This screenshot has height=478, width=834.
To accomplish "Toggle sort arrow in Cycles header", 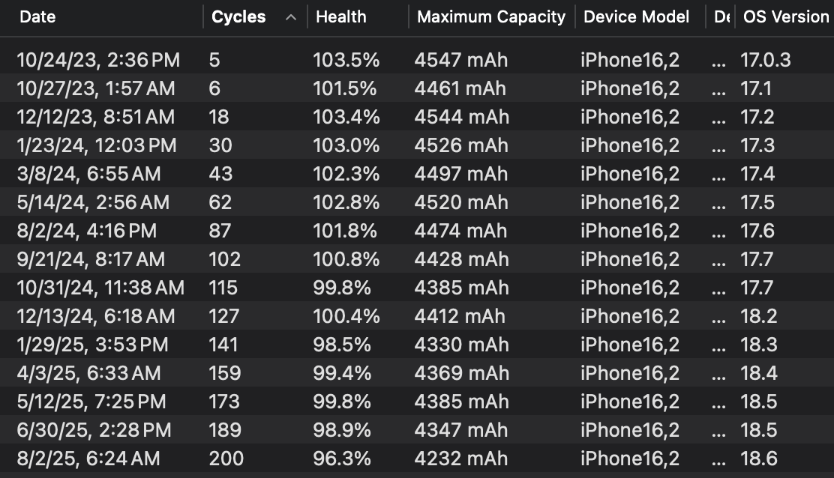I will 291,17.
